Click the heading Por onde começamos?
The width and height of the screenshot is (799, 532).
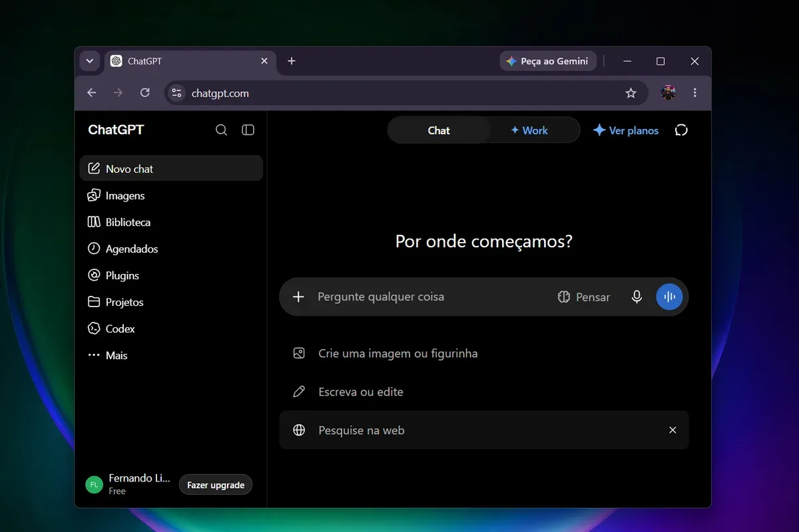(484, 241)
